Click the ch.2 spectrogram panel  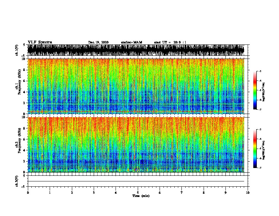136,145
